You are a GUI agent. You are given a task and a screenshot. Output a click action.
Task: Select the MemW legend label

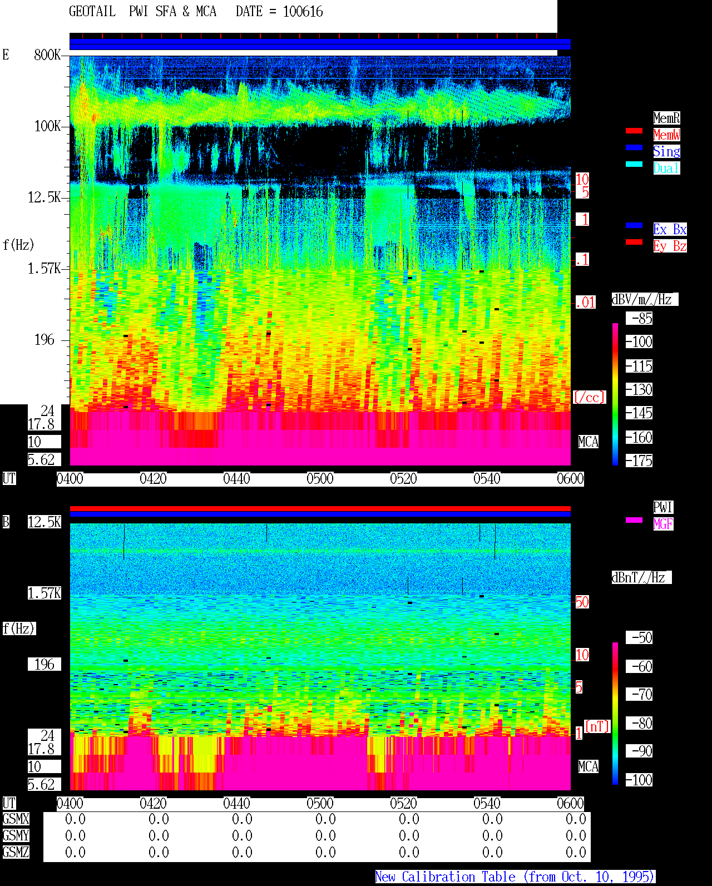pos(666,135)
